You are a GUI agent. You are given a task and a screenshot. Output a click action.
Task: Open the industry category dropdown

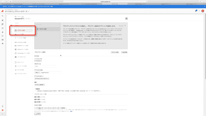[x=40, y=85]
